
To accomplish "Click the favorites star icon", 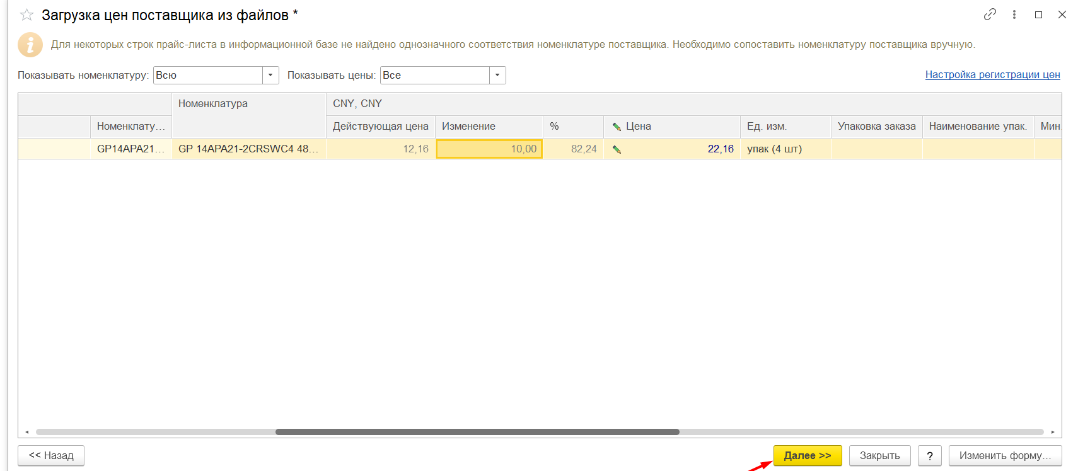I will [x=26, y=15].
